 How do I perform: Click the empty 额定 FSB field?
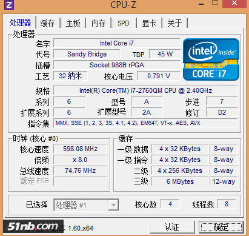[80, 181]
